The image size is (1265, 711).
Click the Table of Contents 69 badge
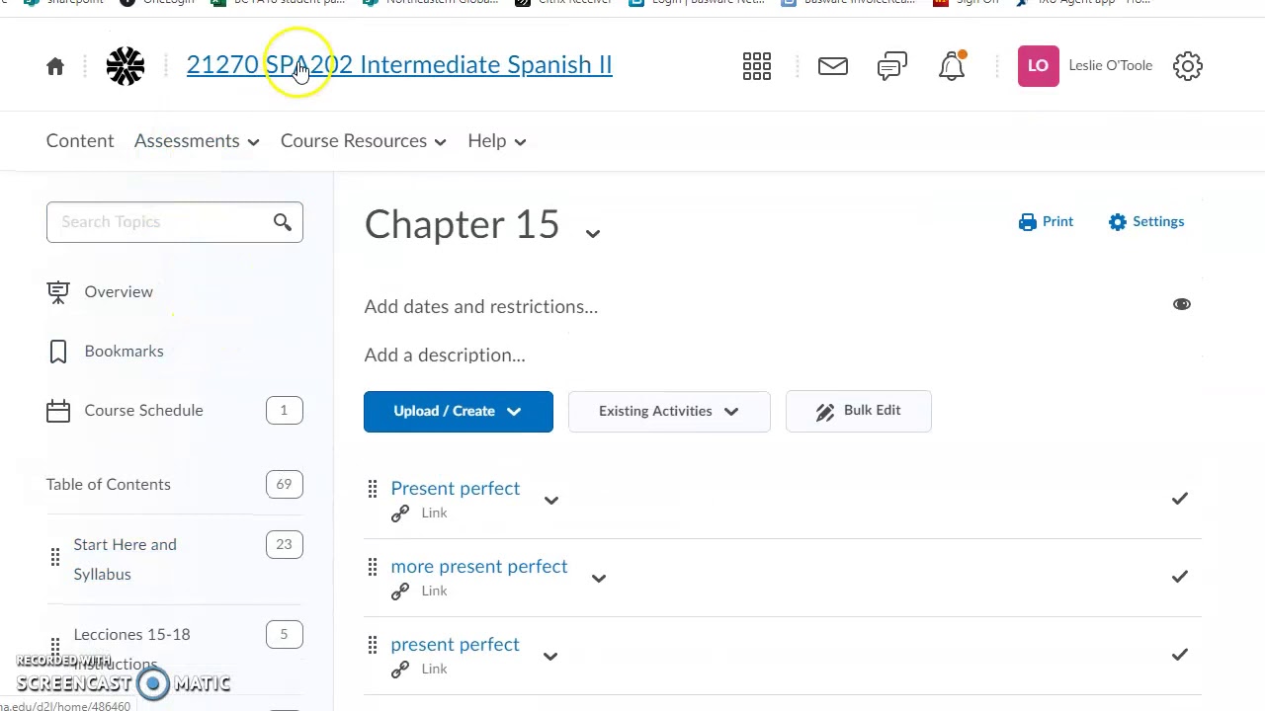click(284, 485)
